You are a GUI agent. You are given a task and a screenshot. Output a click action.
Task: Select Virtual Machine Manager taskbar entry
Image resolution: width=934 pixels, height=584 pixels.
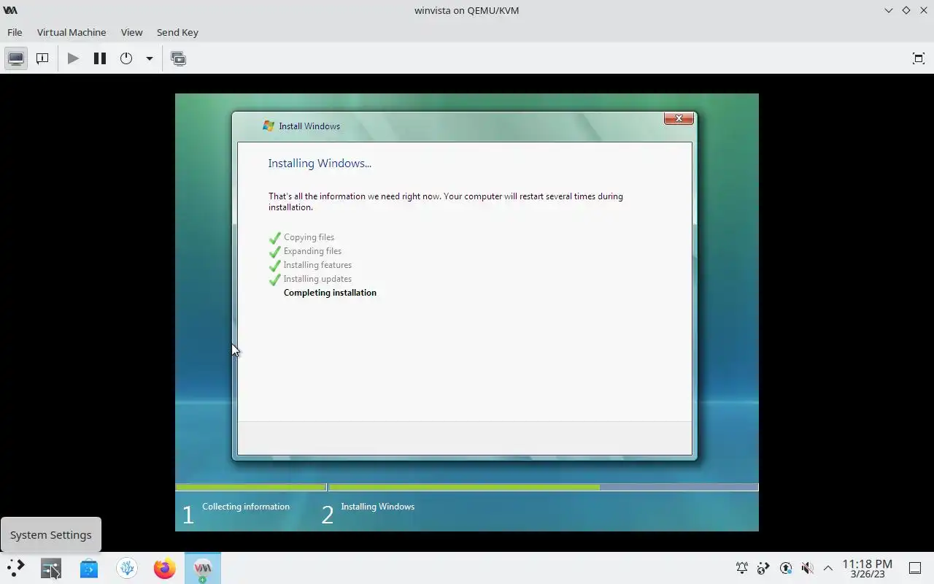203,568
